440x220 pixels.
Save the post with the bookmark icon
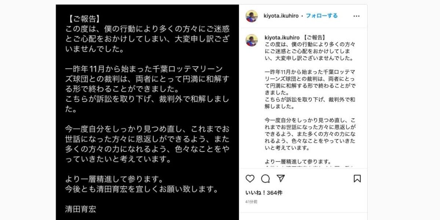pyautogui.click(x=357, y=179)
